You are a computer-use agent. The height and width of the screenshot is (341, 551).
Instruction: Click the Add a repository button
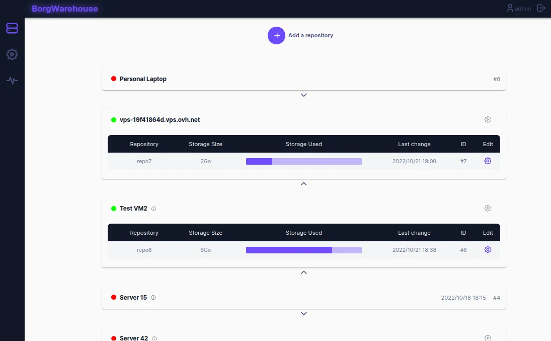(x=277, y=36)
